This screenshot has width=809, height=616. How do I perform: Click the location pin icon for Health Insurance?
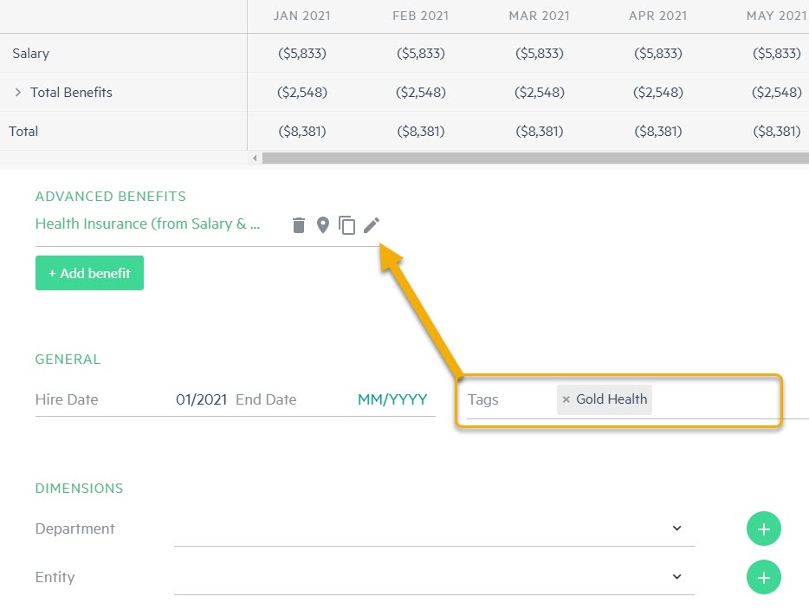322,225
